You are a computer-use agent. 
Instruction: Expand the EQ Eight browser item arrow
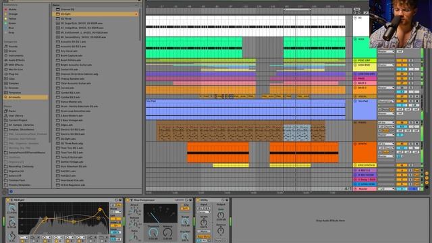pyautogui.click(x=136, y=14)
